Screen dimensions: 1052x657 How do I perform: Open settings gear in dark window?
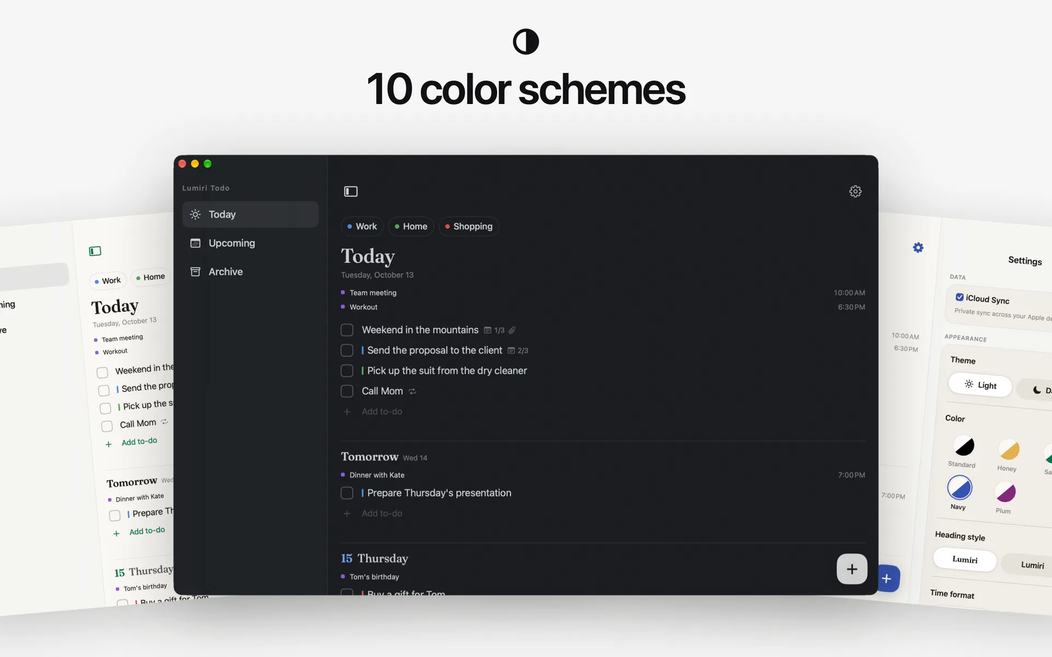855,191
